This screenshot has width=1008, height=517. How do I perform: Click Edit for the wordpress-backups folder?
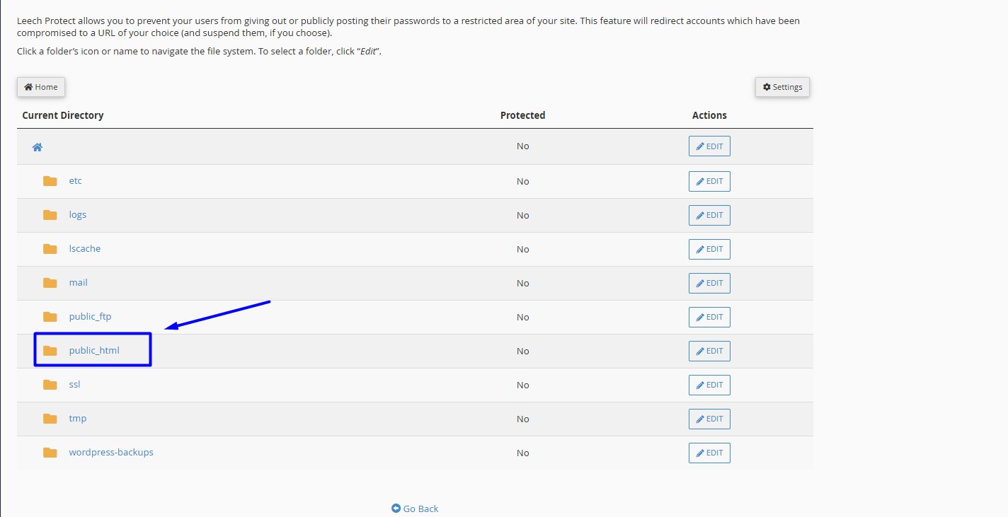(x=709, y=453)
